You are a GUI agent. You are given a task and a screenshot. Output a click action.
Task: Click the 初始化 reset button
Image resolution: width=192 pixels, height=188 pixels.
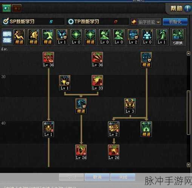click(175, 22)
